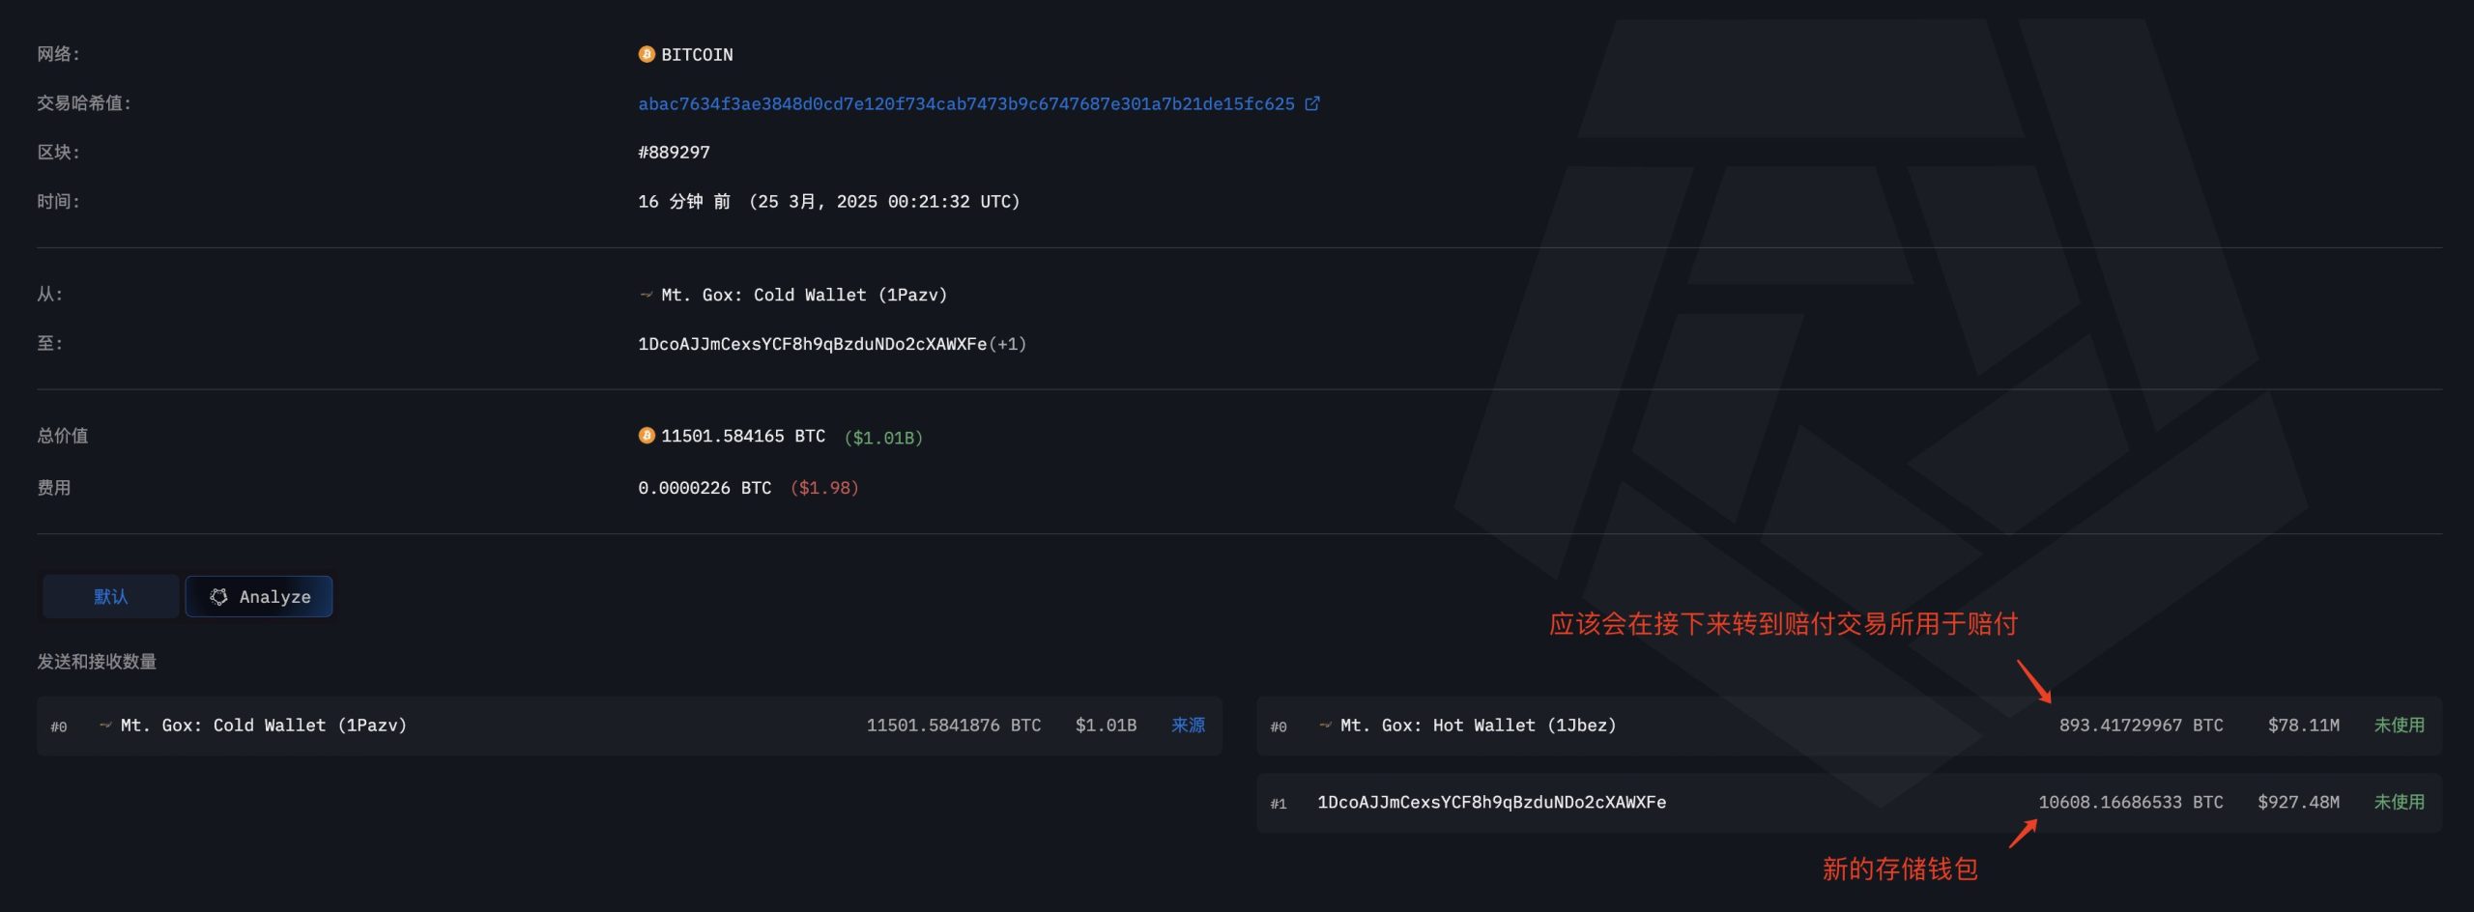Open the 1DcoAJJm address in output #1
This screenshot has height=912, width=2474.
click(1491, 803)
